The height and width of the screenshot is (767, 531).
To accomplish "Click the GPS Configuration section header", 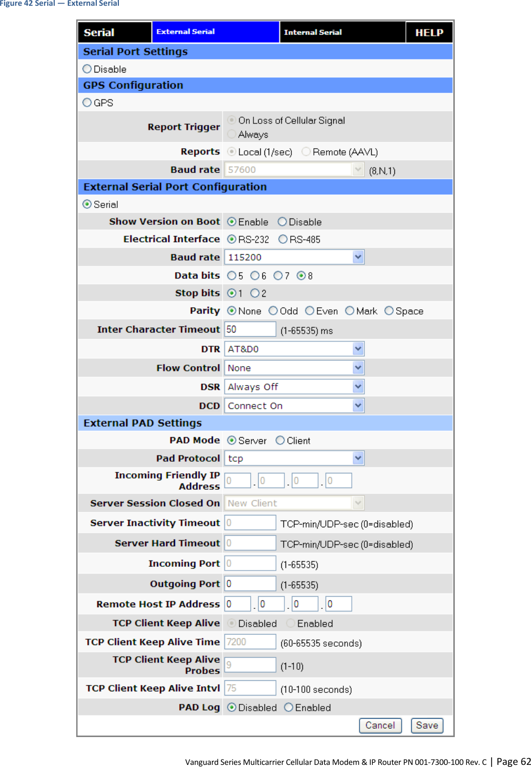I will pos(265,85).
